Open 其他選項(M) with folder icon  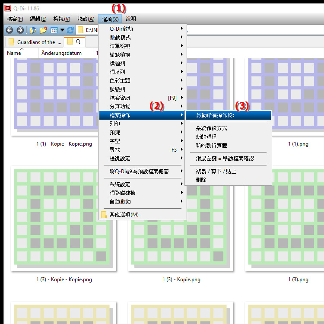(143, 215)
